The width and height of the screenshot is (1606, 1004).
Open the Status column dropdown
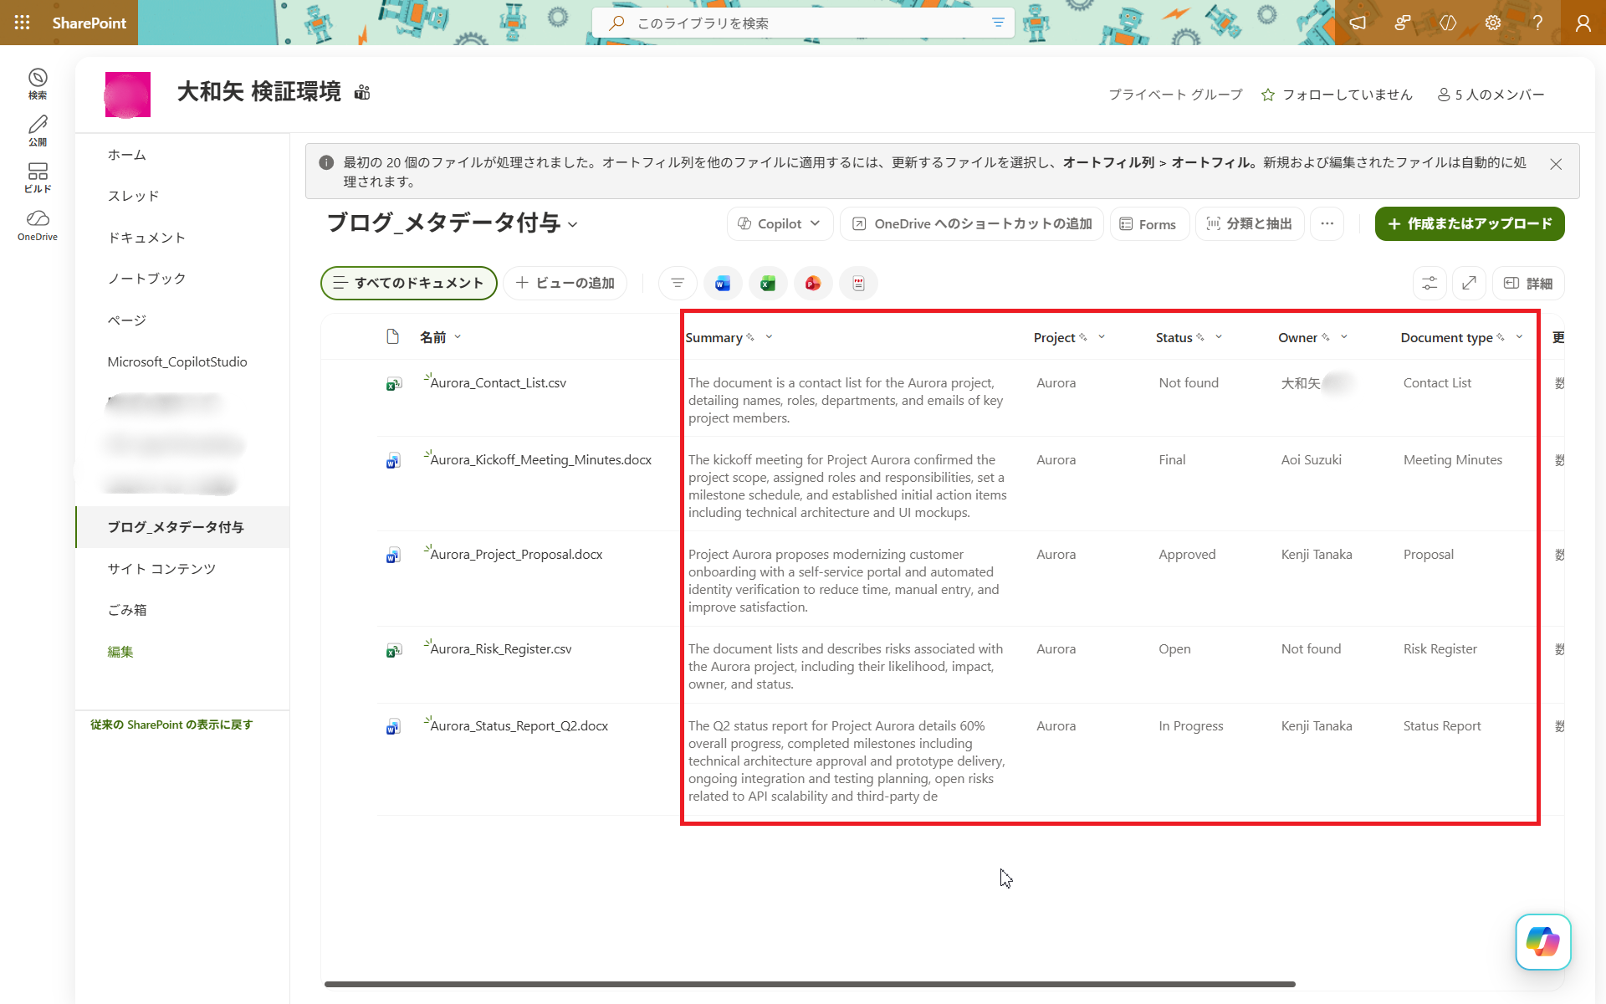[x=1219, y=337]
